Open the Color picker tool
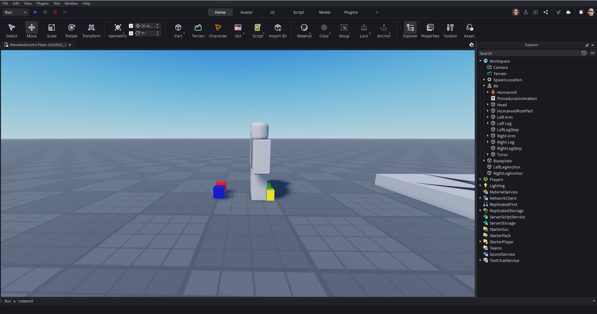Screen dimensions: 597x314 tap(324, 31)
